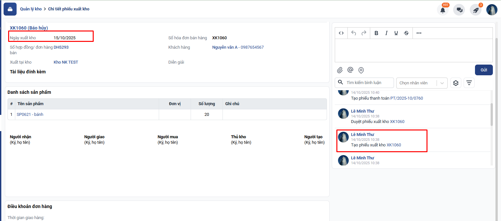Click the attach file paperclip icon
This screenshot has width=501, height=221.
tap(340, 70)
